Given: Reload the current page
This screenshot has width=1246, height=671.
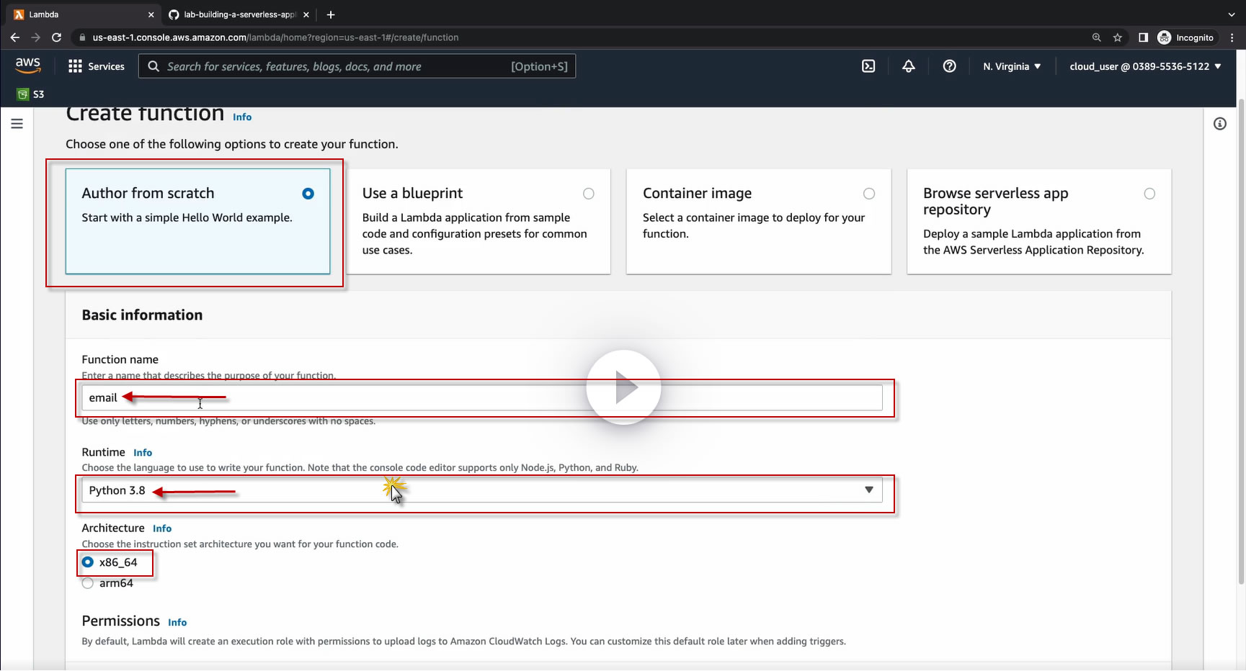Looking at the screenshot, I should 56,37.
